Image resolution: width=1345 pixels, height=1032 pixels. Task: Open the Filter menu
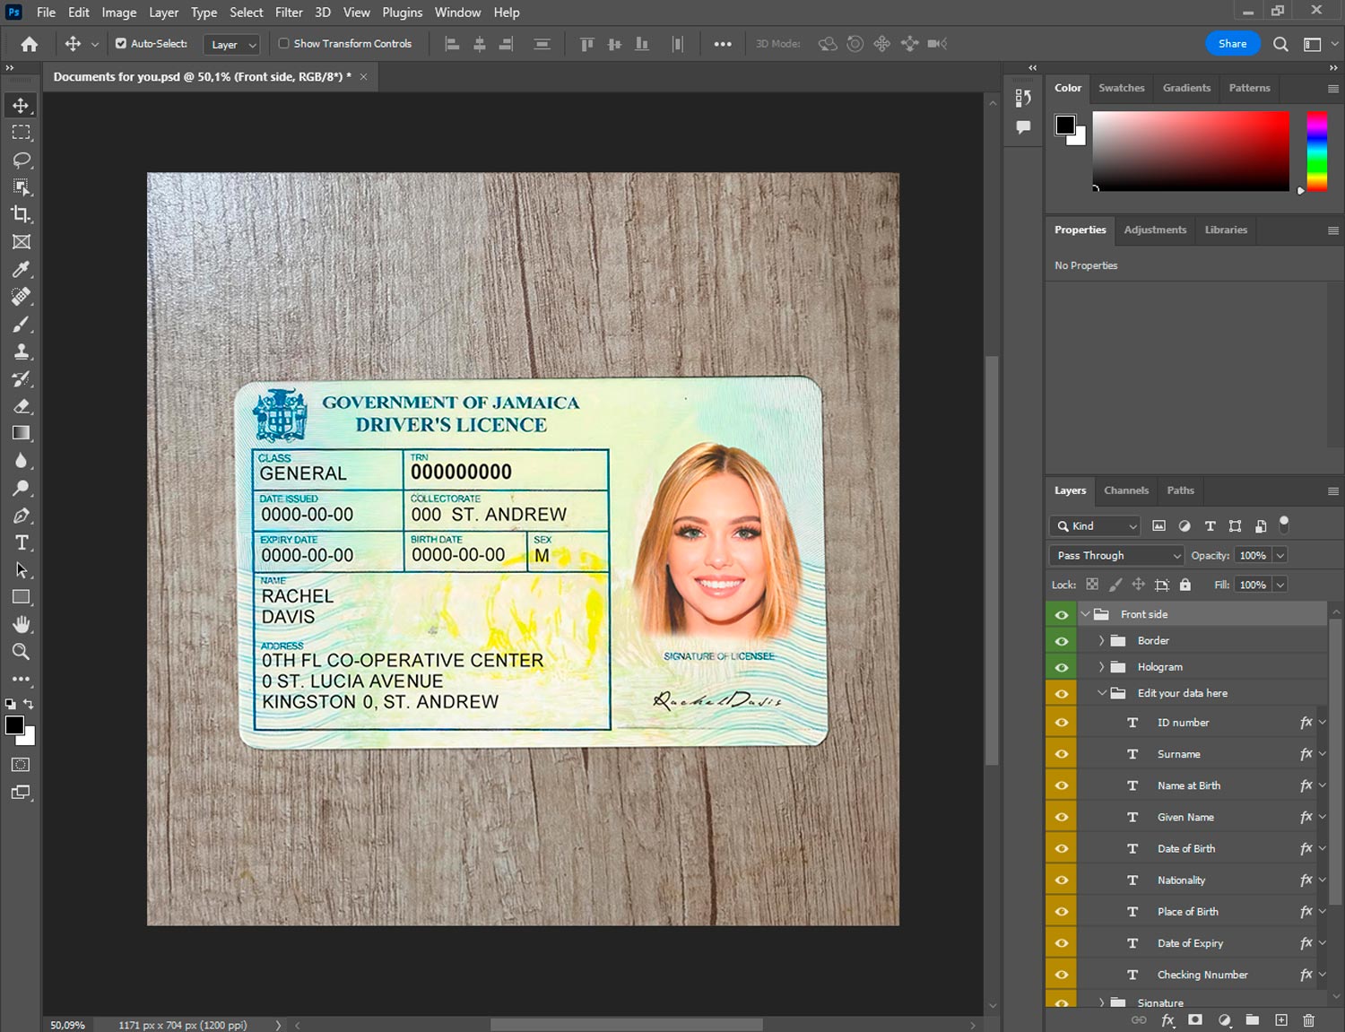[288, 13]
